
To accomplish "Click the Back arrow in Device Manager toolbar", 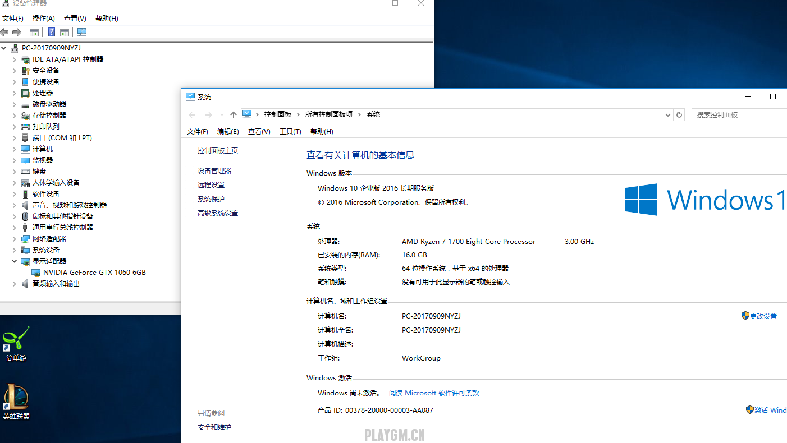I will click(4, 33).
